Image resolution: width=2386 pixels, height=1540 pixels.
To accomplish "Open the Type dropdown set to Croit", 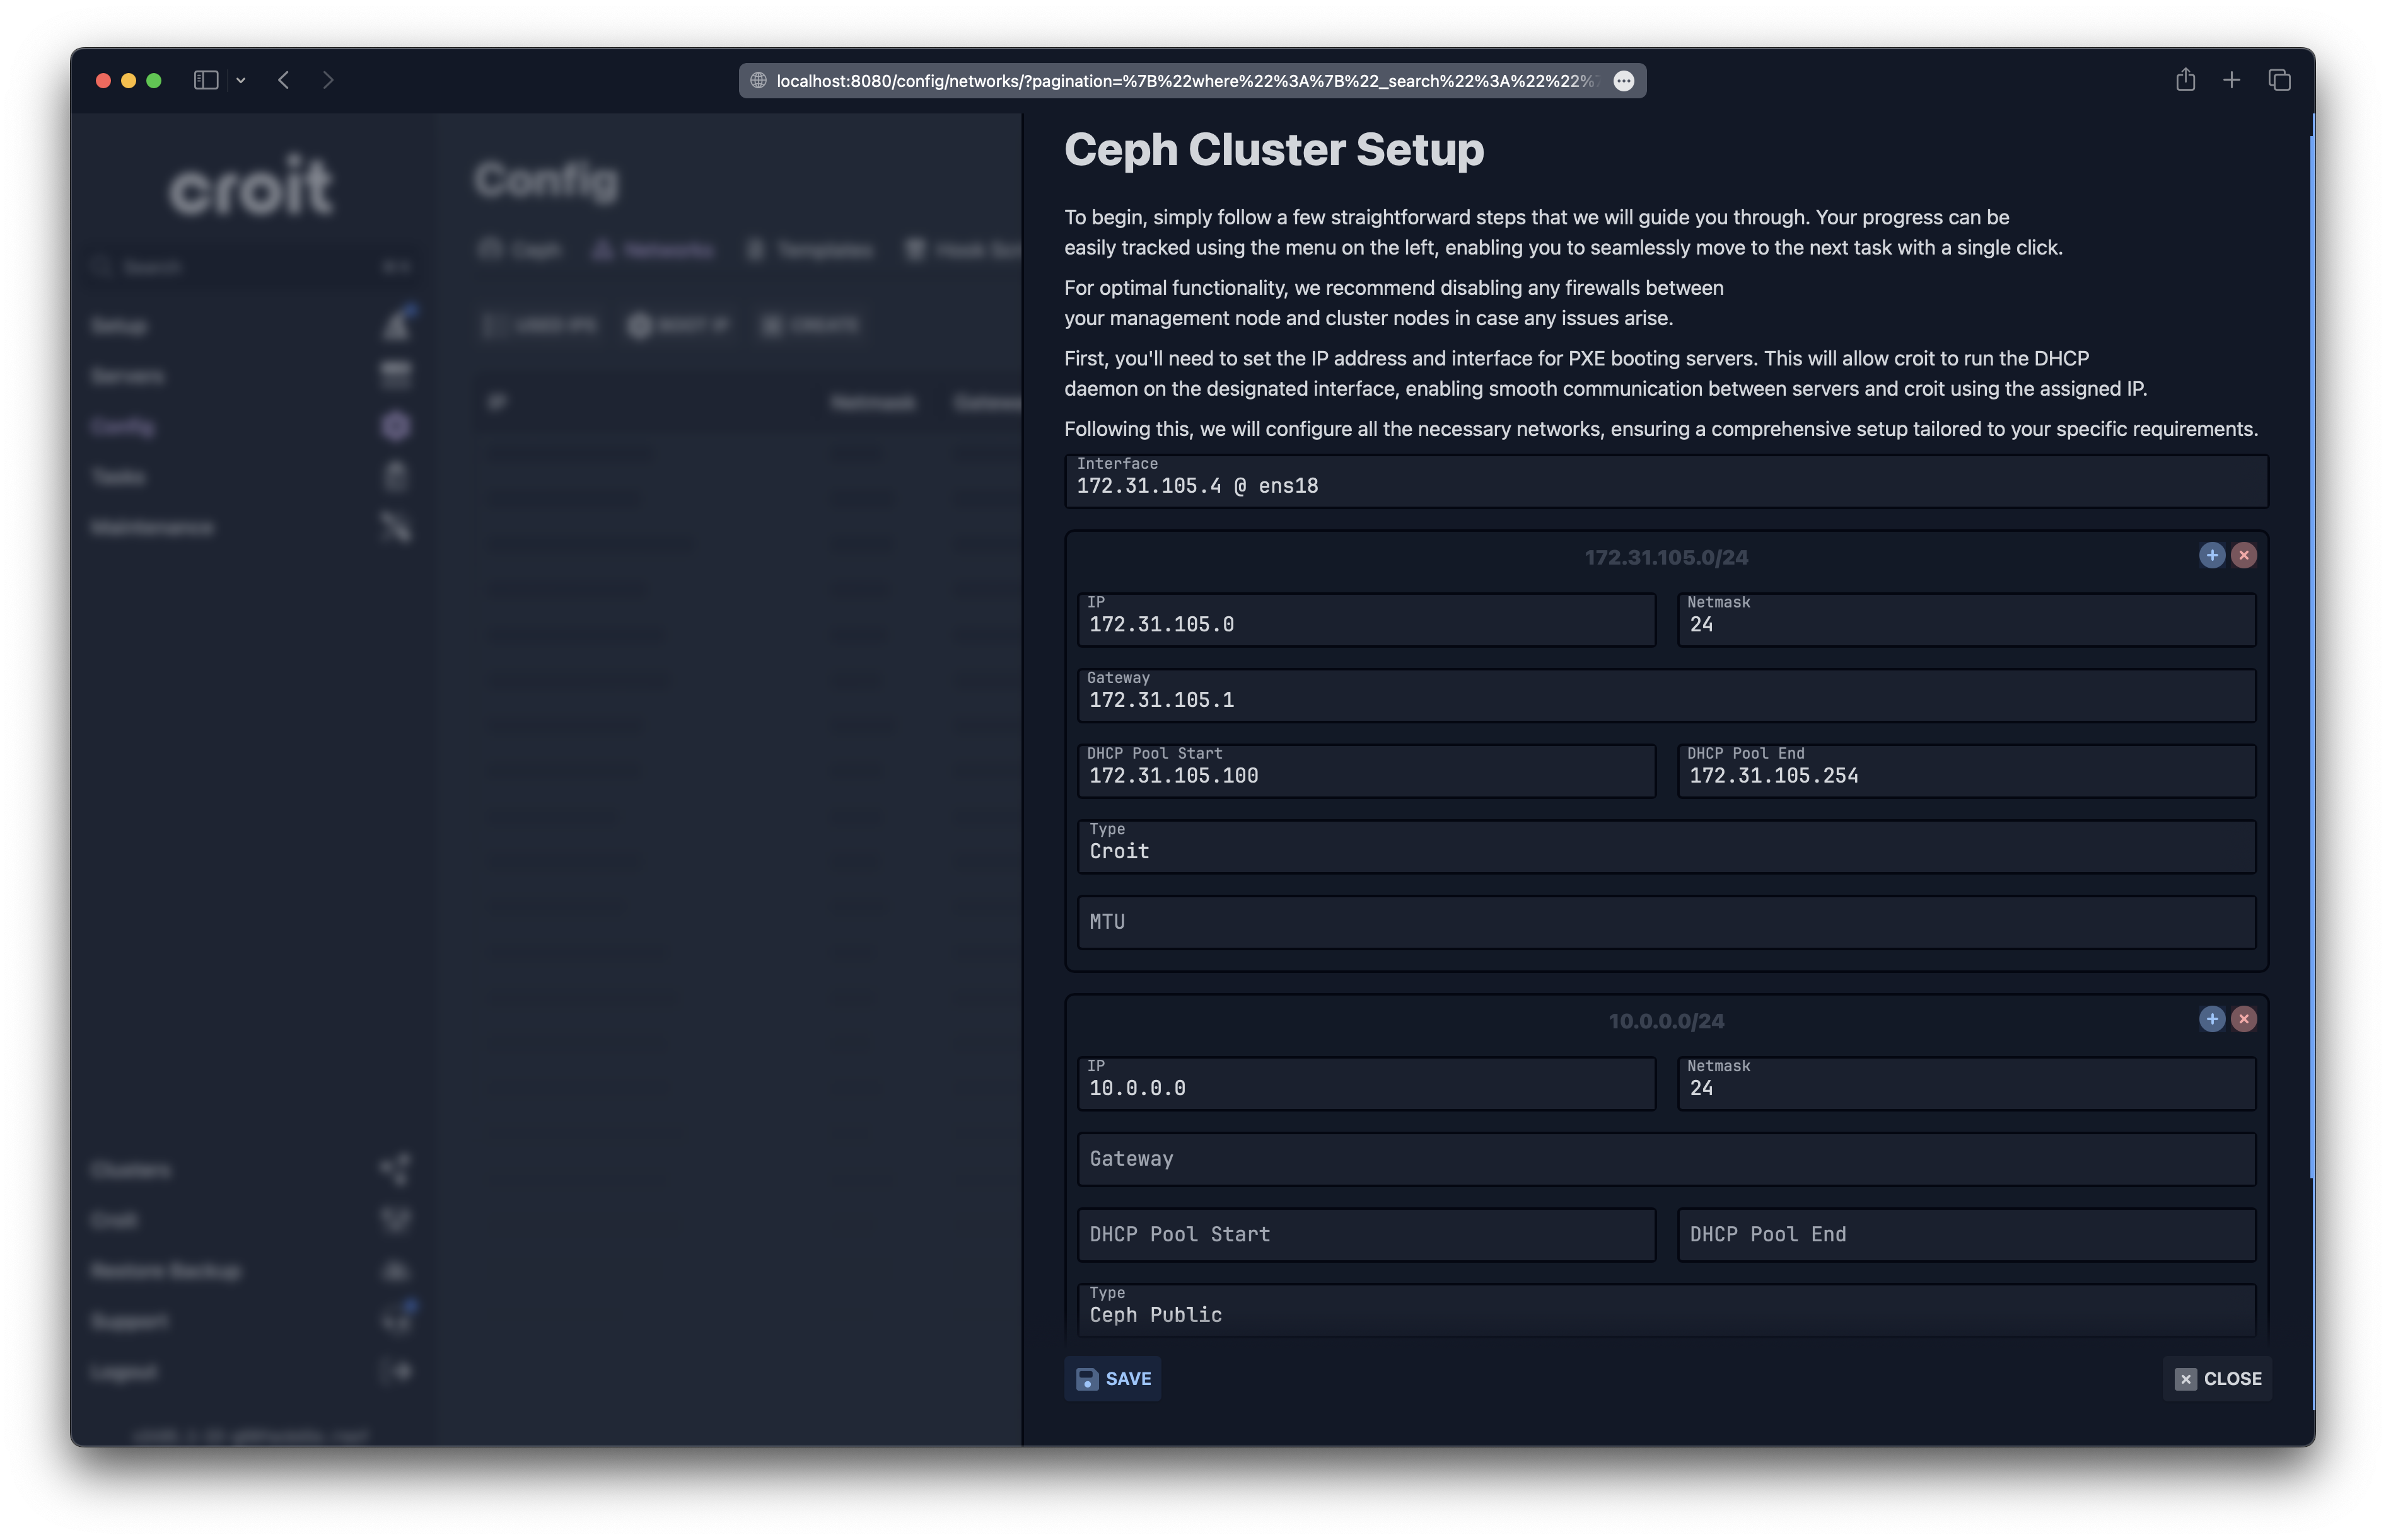I will (x=1666, y=847).
